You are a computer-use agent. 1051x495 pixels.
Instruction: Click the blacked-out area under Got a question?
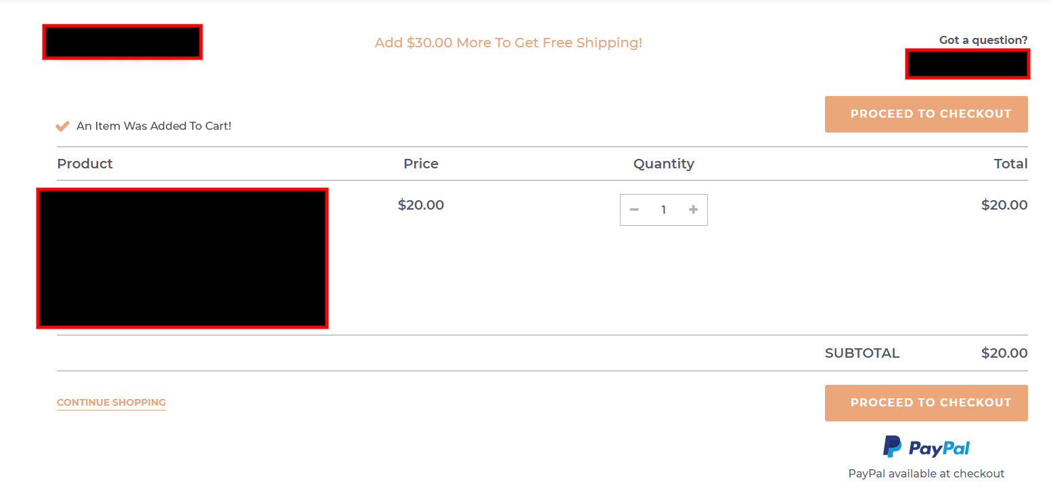tap(968, 64)
